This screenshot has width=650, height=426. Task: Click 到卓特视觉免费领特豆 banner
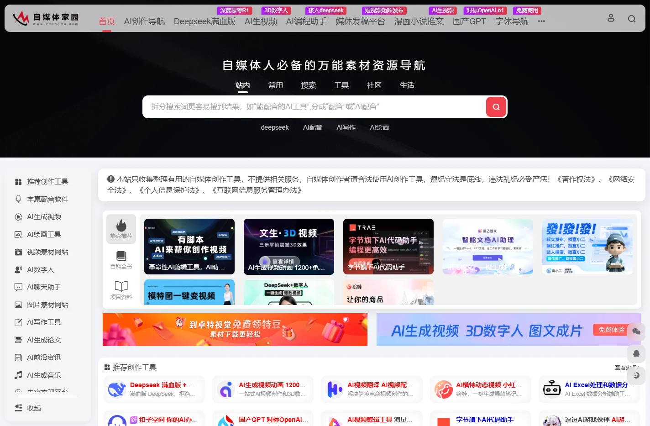tap(235, 330)
